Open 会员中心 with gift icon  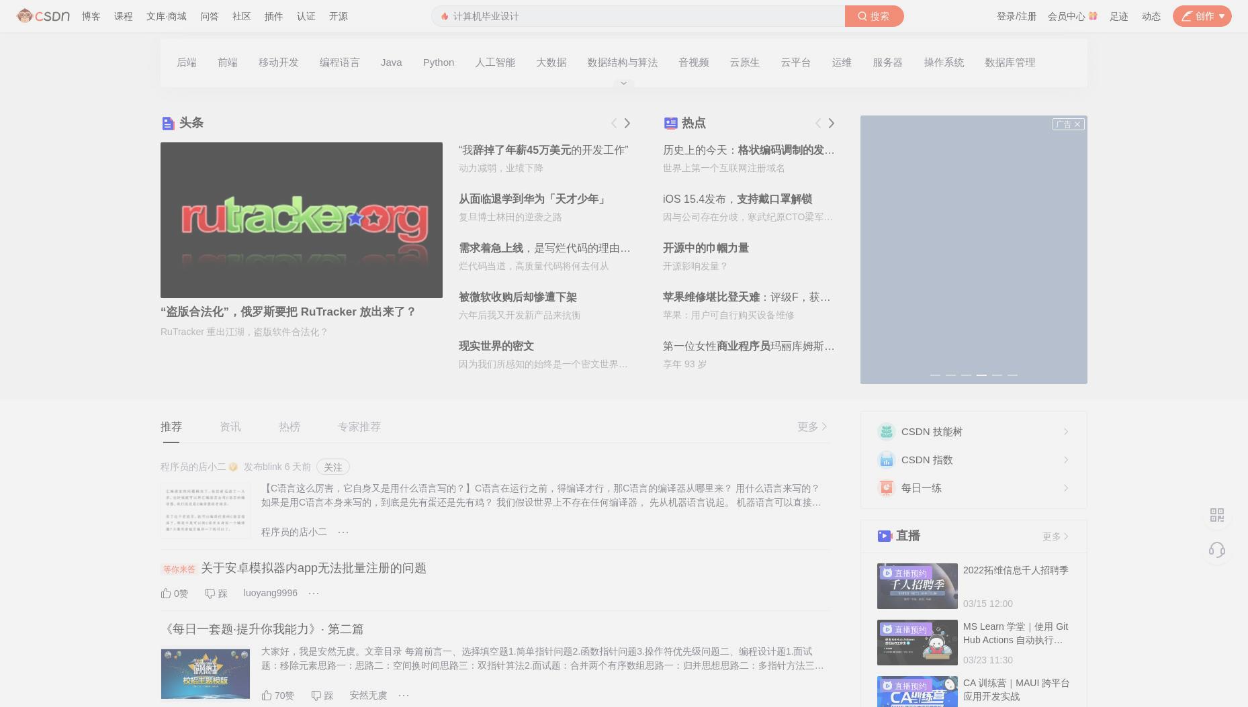point(1073,16)
